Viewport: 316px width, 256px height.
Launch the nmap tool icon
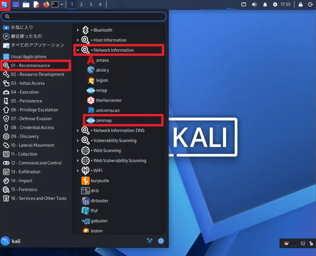point(91,90)
